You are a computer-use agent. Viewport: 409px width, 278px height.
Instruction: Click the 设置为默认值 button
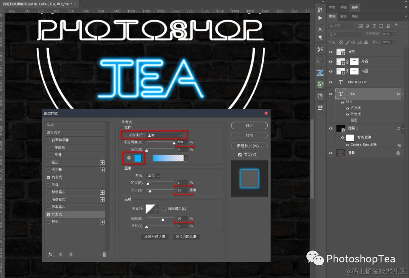[155, 237]
